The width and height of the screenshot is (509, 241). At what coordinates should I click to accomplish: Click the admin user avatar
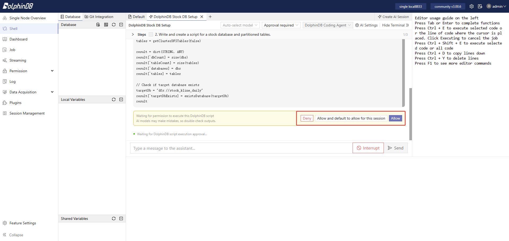tap(489, 6)
